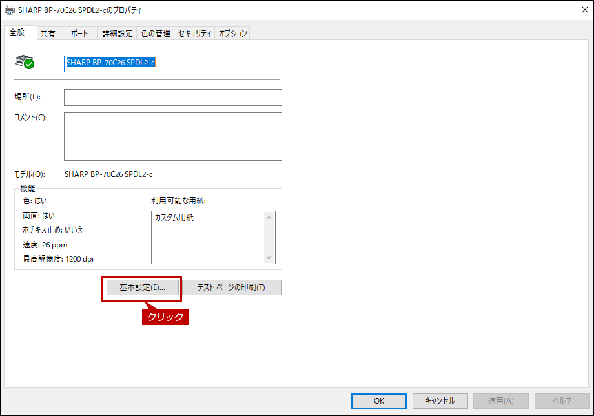Go to the 色の管理 tab
The image size is (594, 416).
pos(156,34)
